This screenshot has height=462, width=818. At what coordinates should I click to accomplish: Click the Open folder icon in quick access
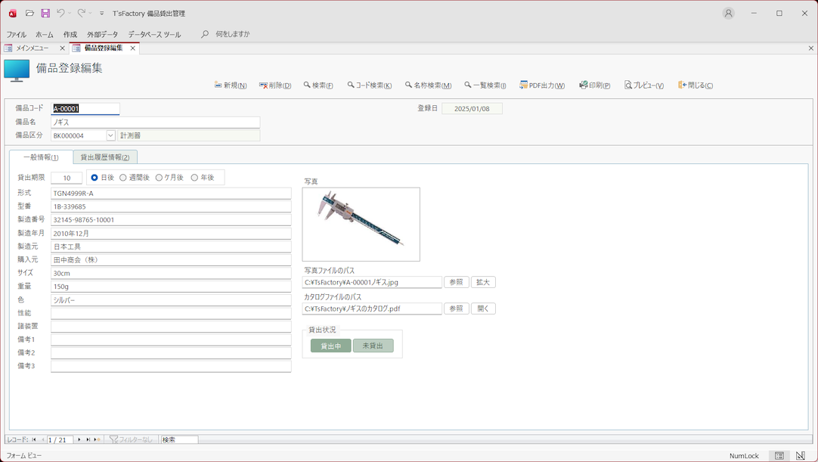[29, 13]
